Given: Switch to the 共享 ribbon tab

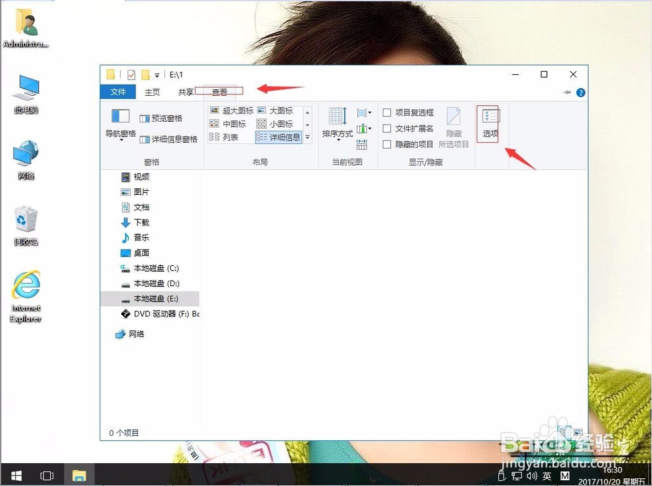Looking at the screenshot, I should click(186, 93).
